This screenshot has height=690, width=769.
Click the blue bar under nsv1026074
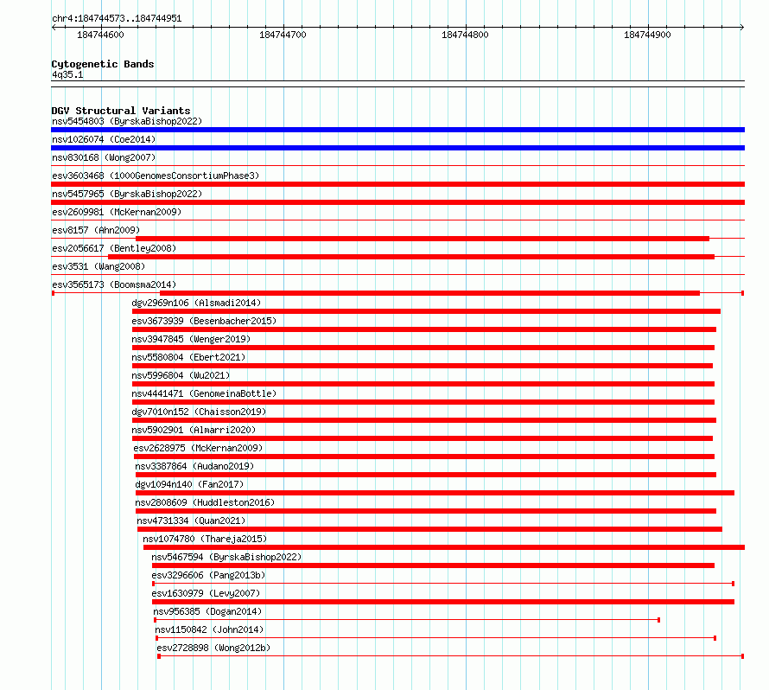[x=397, y=148]
